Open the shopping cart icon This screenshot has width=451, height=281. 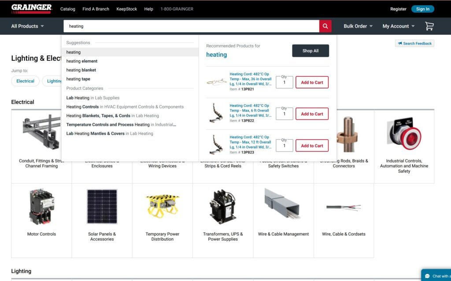click(429, 26)
